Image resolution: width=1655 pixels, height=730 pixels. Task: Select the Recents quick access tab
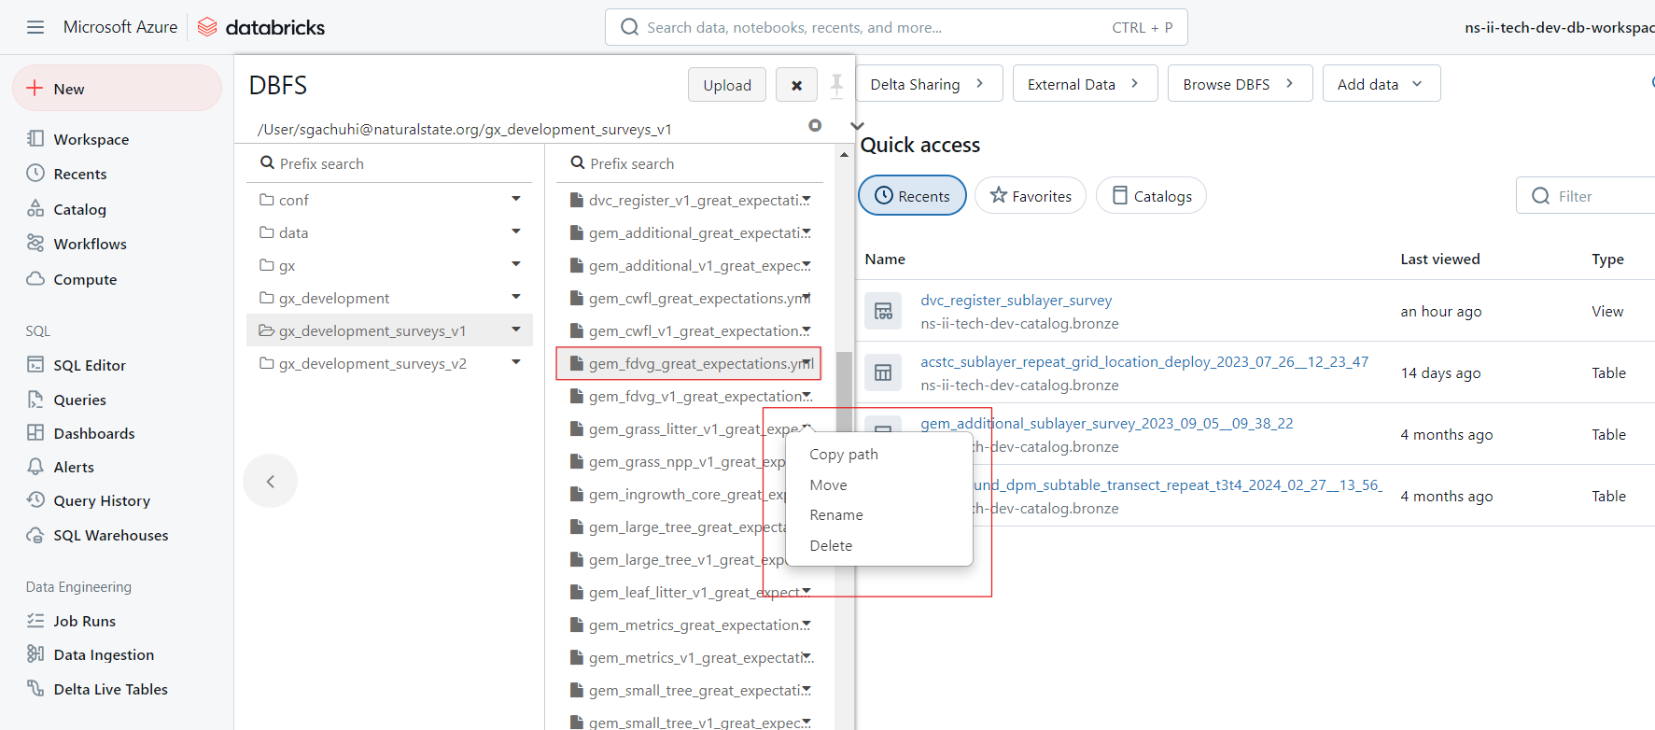click(x=912, y=196)
